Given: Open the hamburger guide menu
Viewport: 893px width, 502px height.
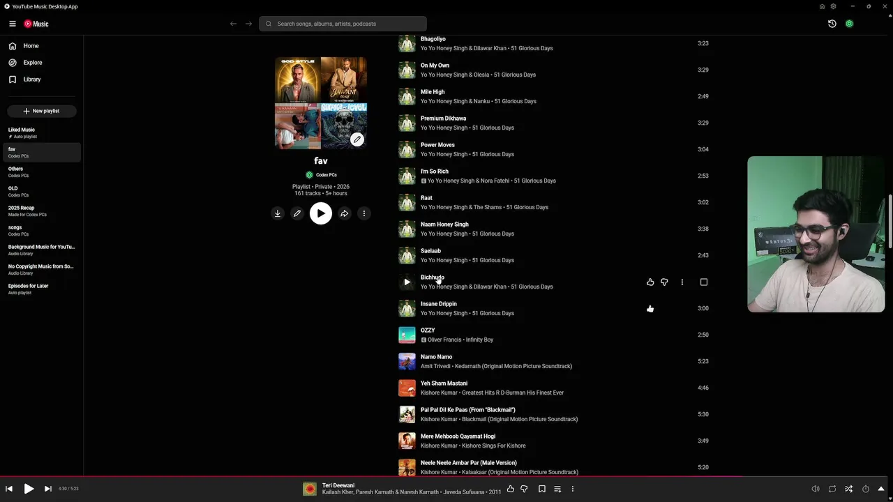Looking at the screenshot, I should [x=13, y=24].
